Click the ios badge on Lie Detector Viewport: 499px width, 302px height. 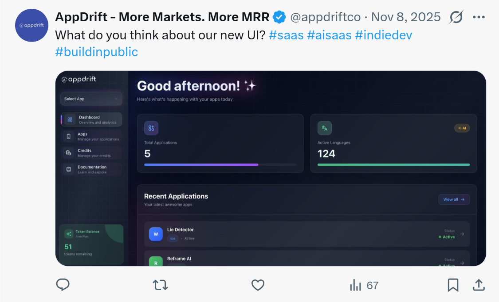(x=173, y=237)
